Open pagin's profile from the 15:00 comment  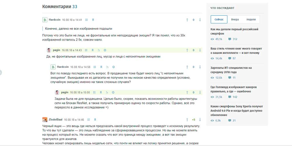click(65, 92)
